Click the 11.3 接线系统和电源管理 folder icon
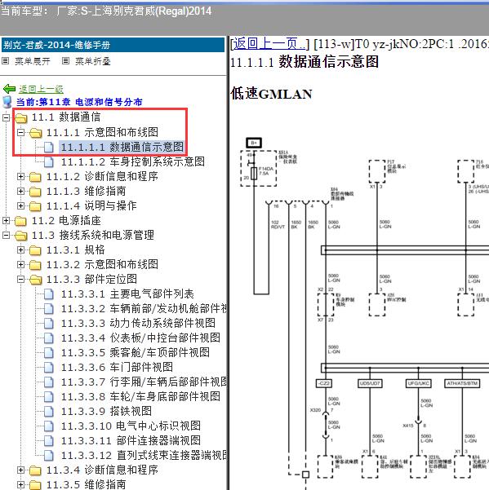 tap(21, 236)
